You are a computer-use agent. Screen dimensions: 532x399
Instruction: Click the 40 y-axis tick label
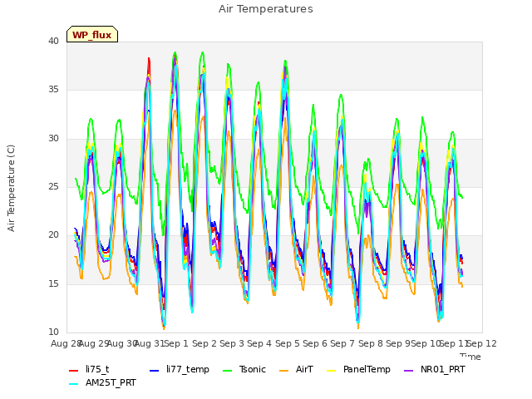[53, 42]
